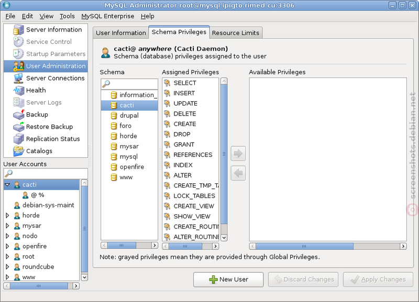
Task: Click the User Administration users icon
Action: click(x=18, y=66)
